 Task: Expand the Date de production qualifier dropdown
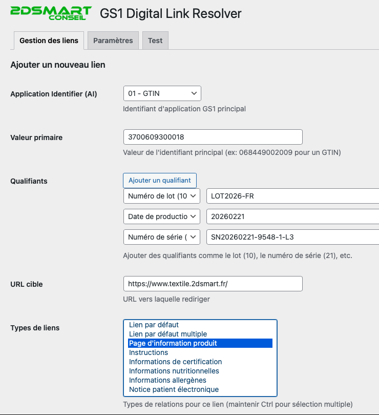(162, 217)
